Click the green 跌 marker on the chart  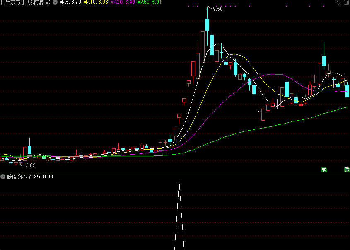point(347,170)
